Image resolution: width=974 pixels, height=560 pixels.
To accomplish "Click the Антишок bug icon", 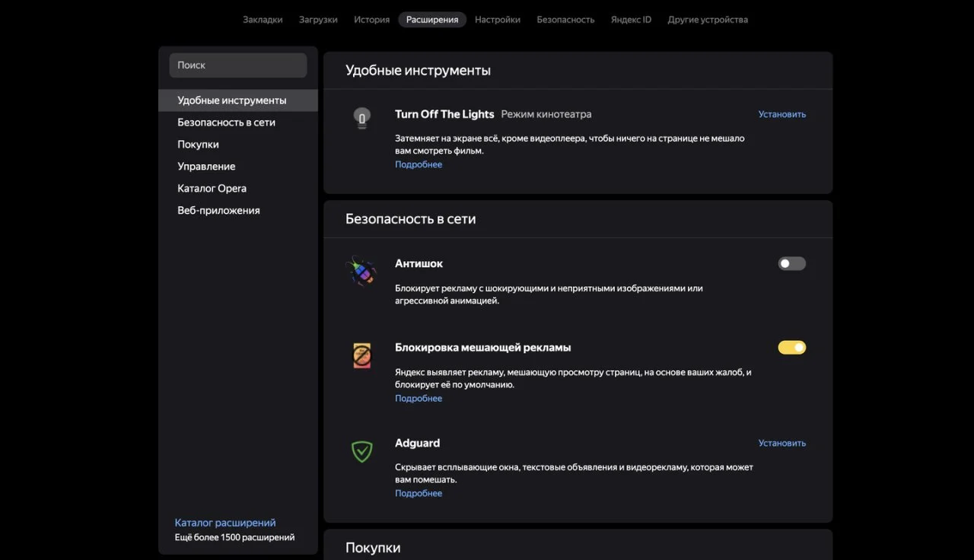I will tap(361, 271).
